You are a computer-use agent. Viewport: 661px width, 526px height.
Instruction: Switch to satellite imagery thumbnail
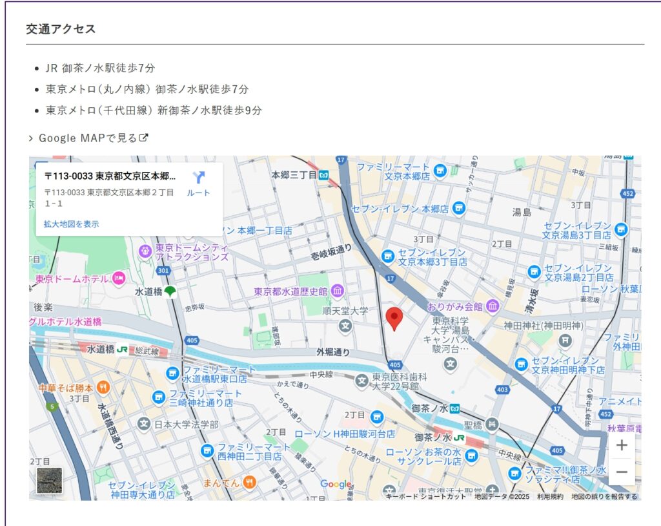click(x=49, y=480)
